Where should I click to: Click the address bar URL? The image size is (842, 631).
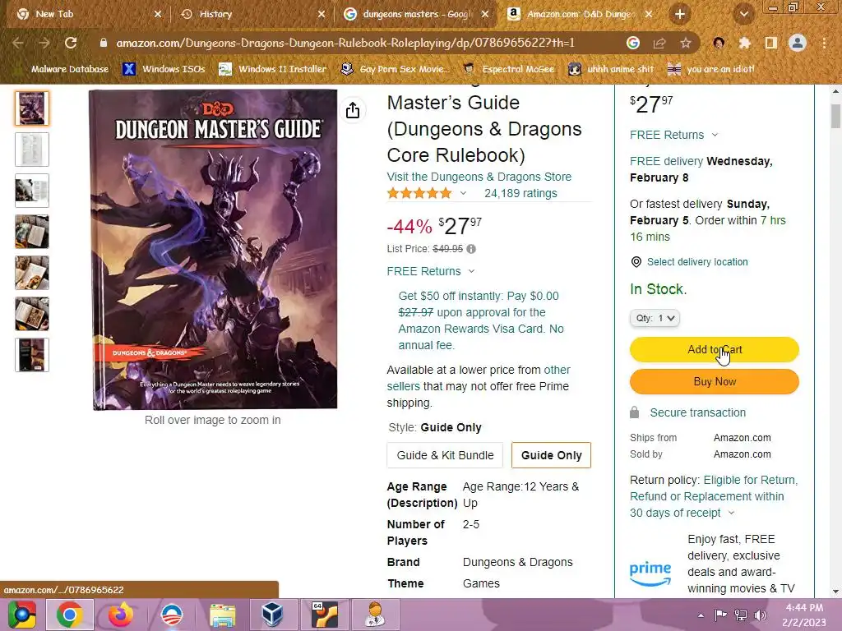click(x=345, y=43)
